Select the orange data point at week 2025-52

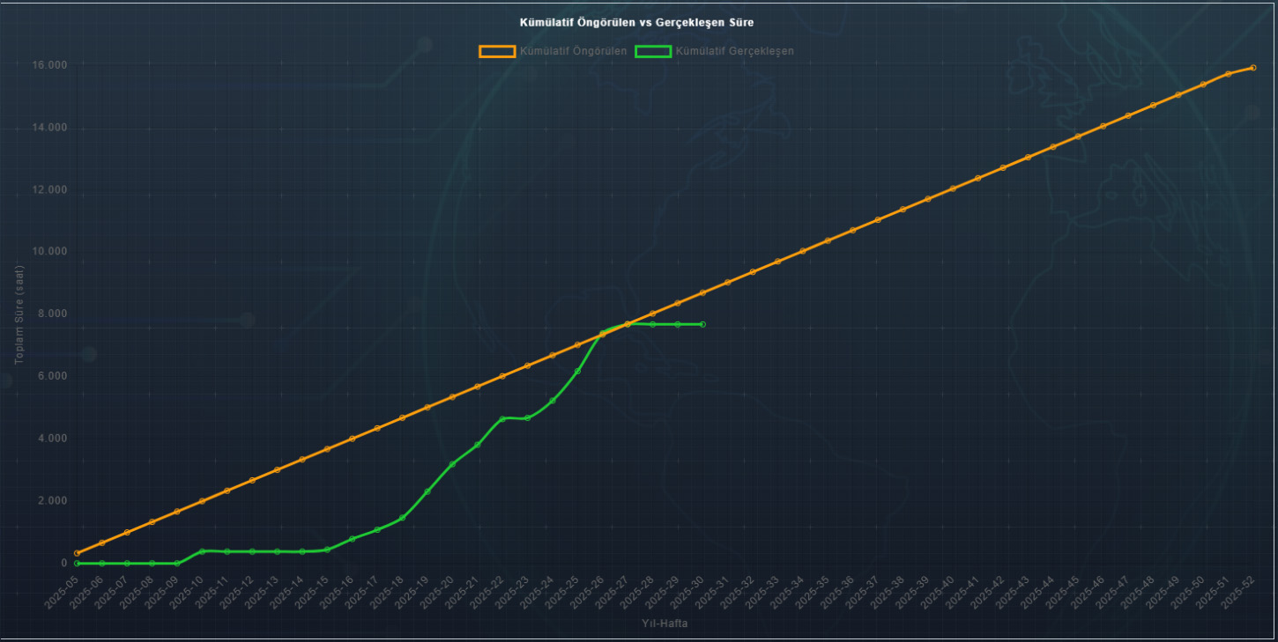tap(1252, 68)
